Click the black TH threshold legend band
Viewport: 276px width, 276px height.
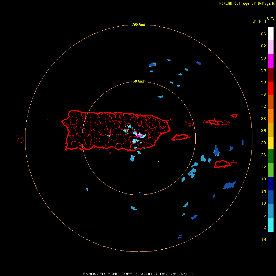coord(271,239)
